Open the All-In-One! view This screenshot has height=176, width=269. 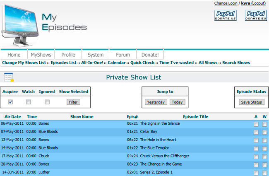point(92,63)
